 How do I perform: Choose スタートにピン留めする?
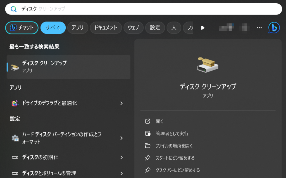[x=175, y=158]
